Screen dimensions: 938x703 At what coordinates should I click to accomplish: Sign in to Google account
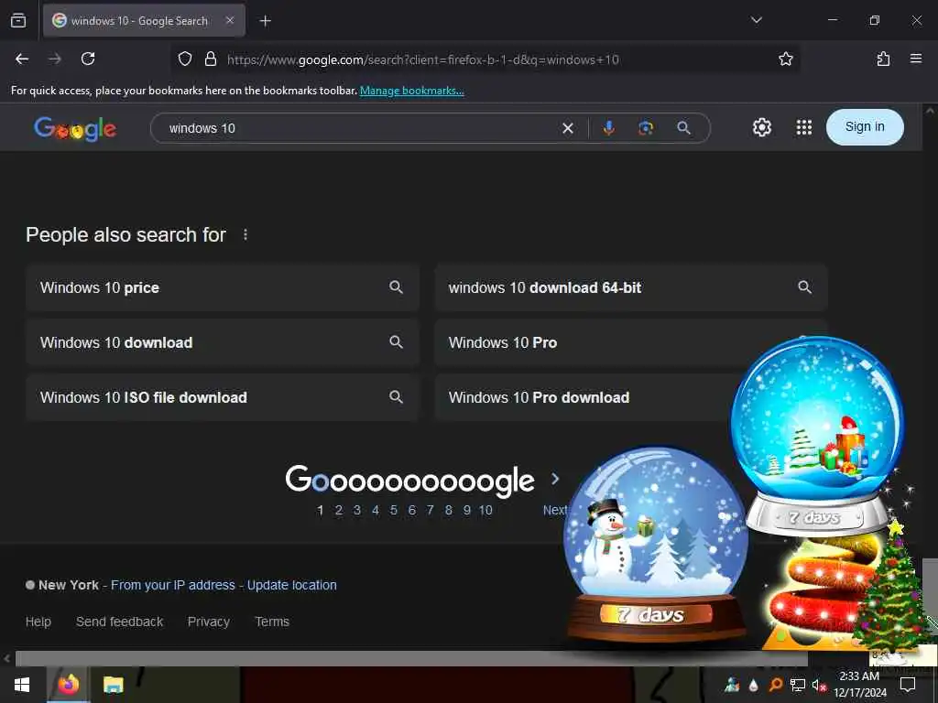(x=865, y=126)
